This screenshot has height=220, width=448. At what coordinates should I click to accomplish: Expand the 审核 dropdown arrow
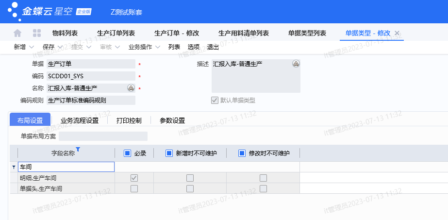117,47
